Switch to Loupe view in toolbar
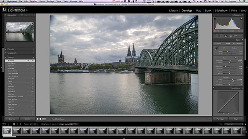The width and height of the screenshot is (248, 139). pos(39,119)
